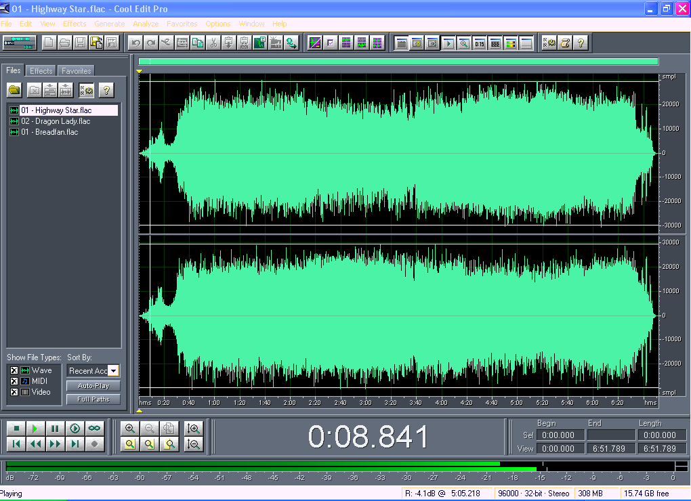Toggle the Full Paths button
The height and width of the screenshot is (501, 691).
click(93, 399)
